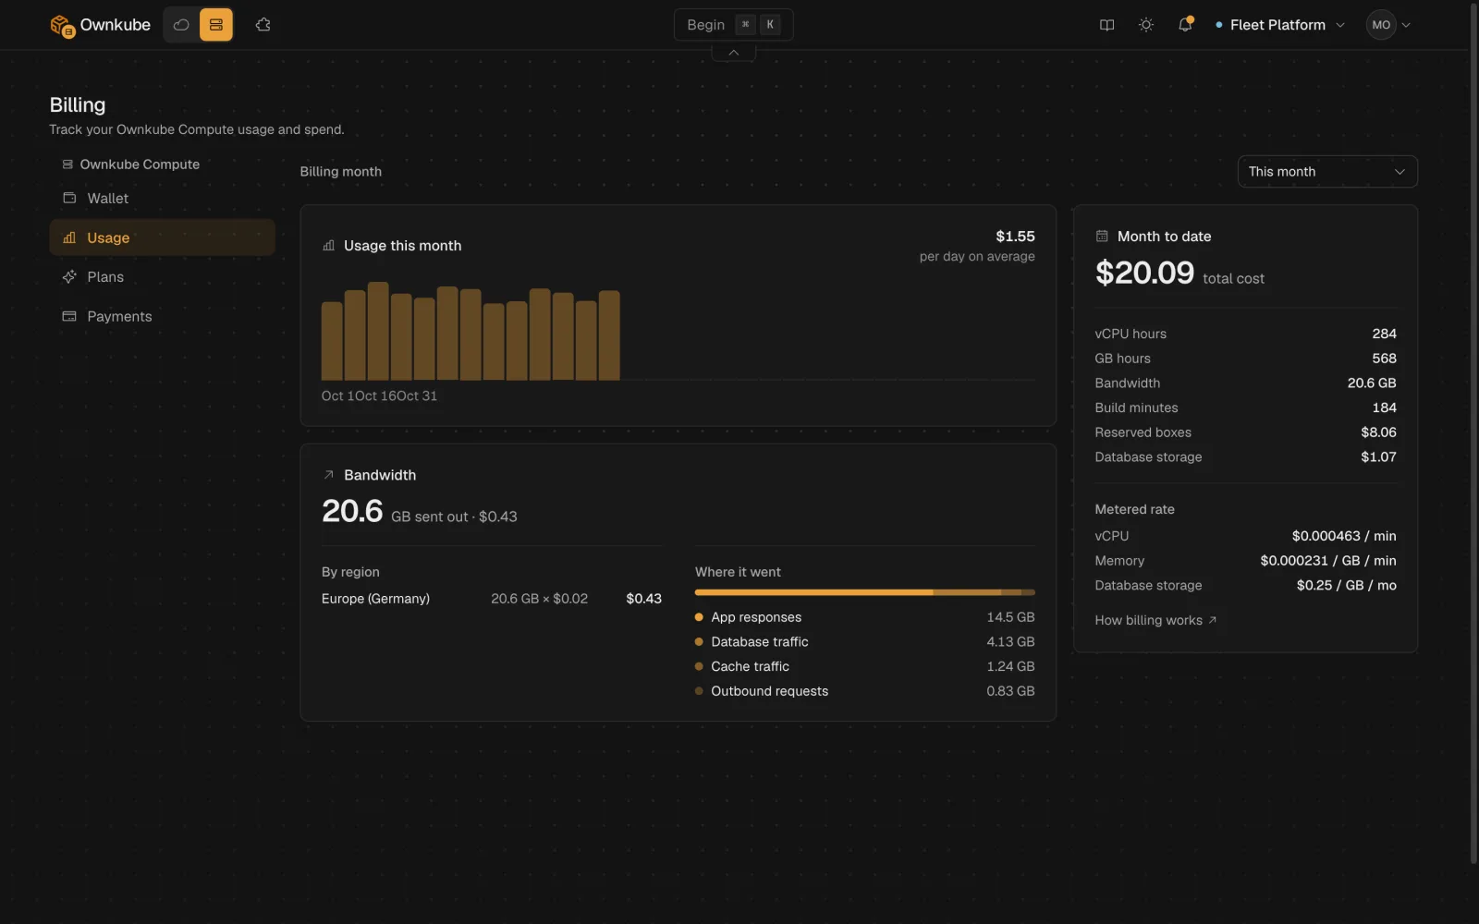Click the Wallet icon in sidebar
Image resolution: width=1479 pixels, height=924 pixels.
69,198
